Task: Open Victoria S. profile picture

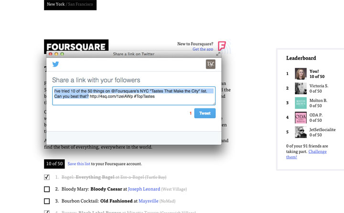Action: click(x=301, y=88)
